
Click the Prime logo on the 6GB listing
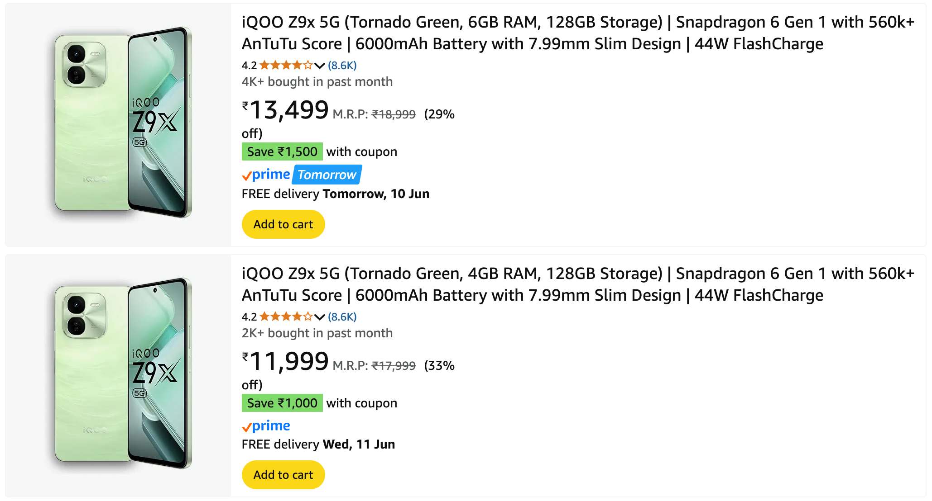[266, 175]
